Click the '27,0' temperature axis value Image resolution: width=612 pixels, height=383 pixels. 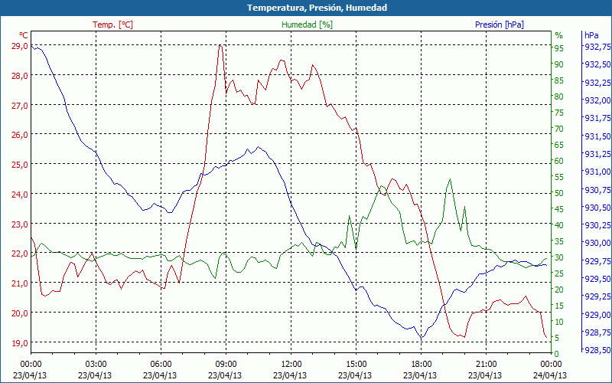(x=20, y=106)
